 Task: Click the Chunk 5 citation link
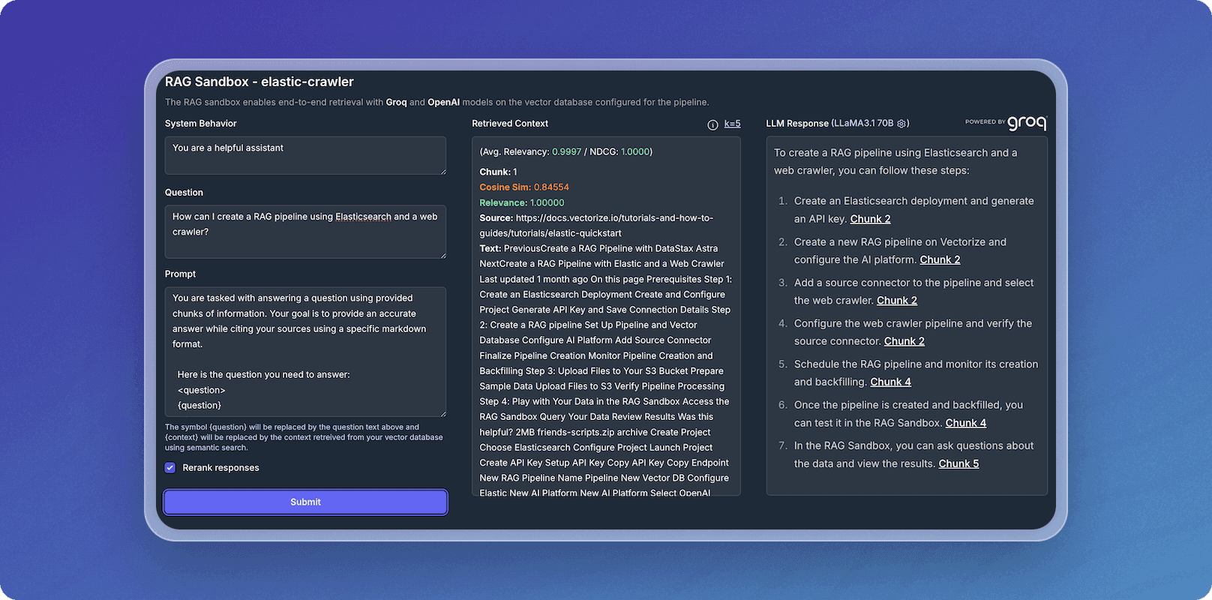[x=958, y=463]
